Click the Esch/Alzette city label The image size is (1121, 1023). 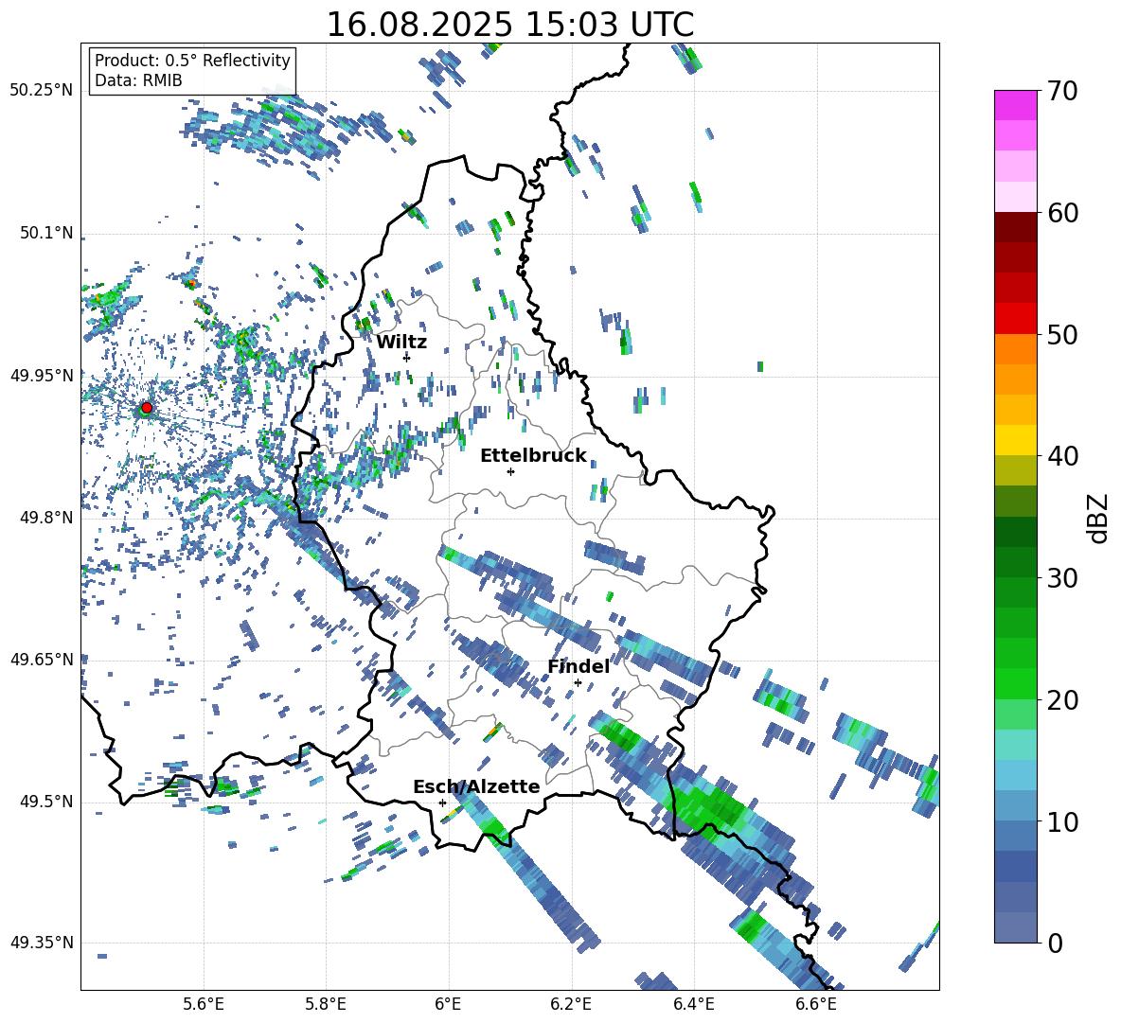(x=476, y=786)
